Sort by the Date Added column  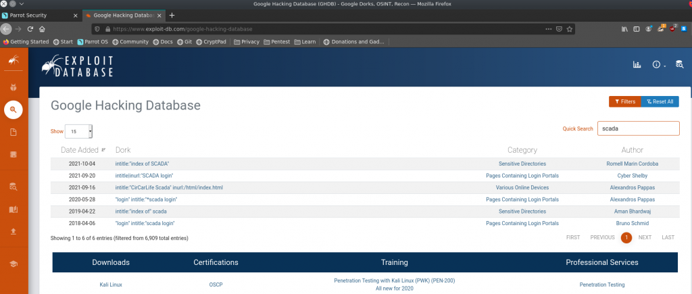coord(83,150)
